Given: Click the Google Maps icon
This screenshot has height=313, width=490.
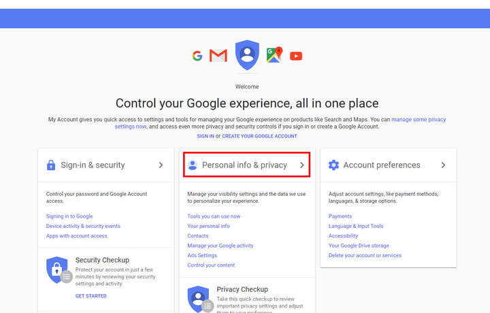Looking at the screenshot, I should 275,54.
